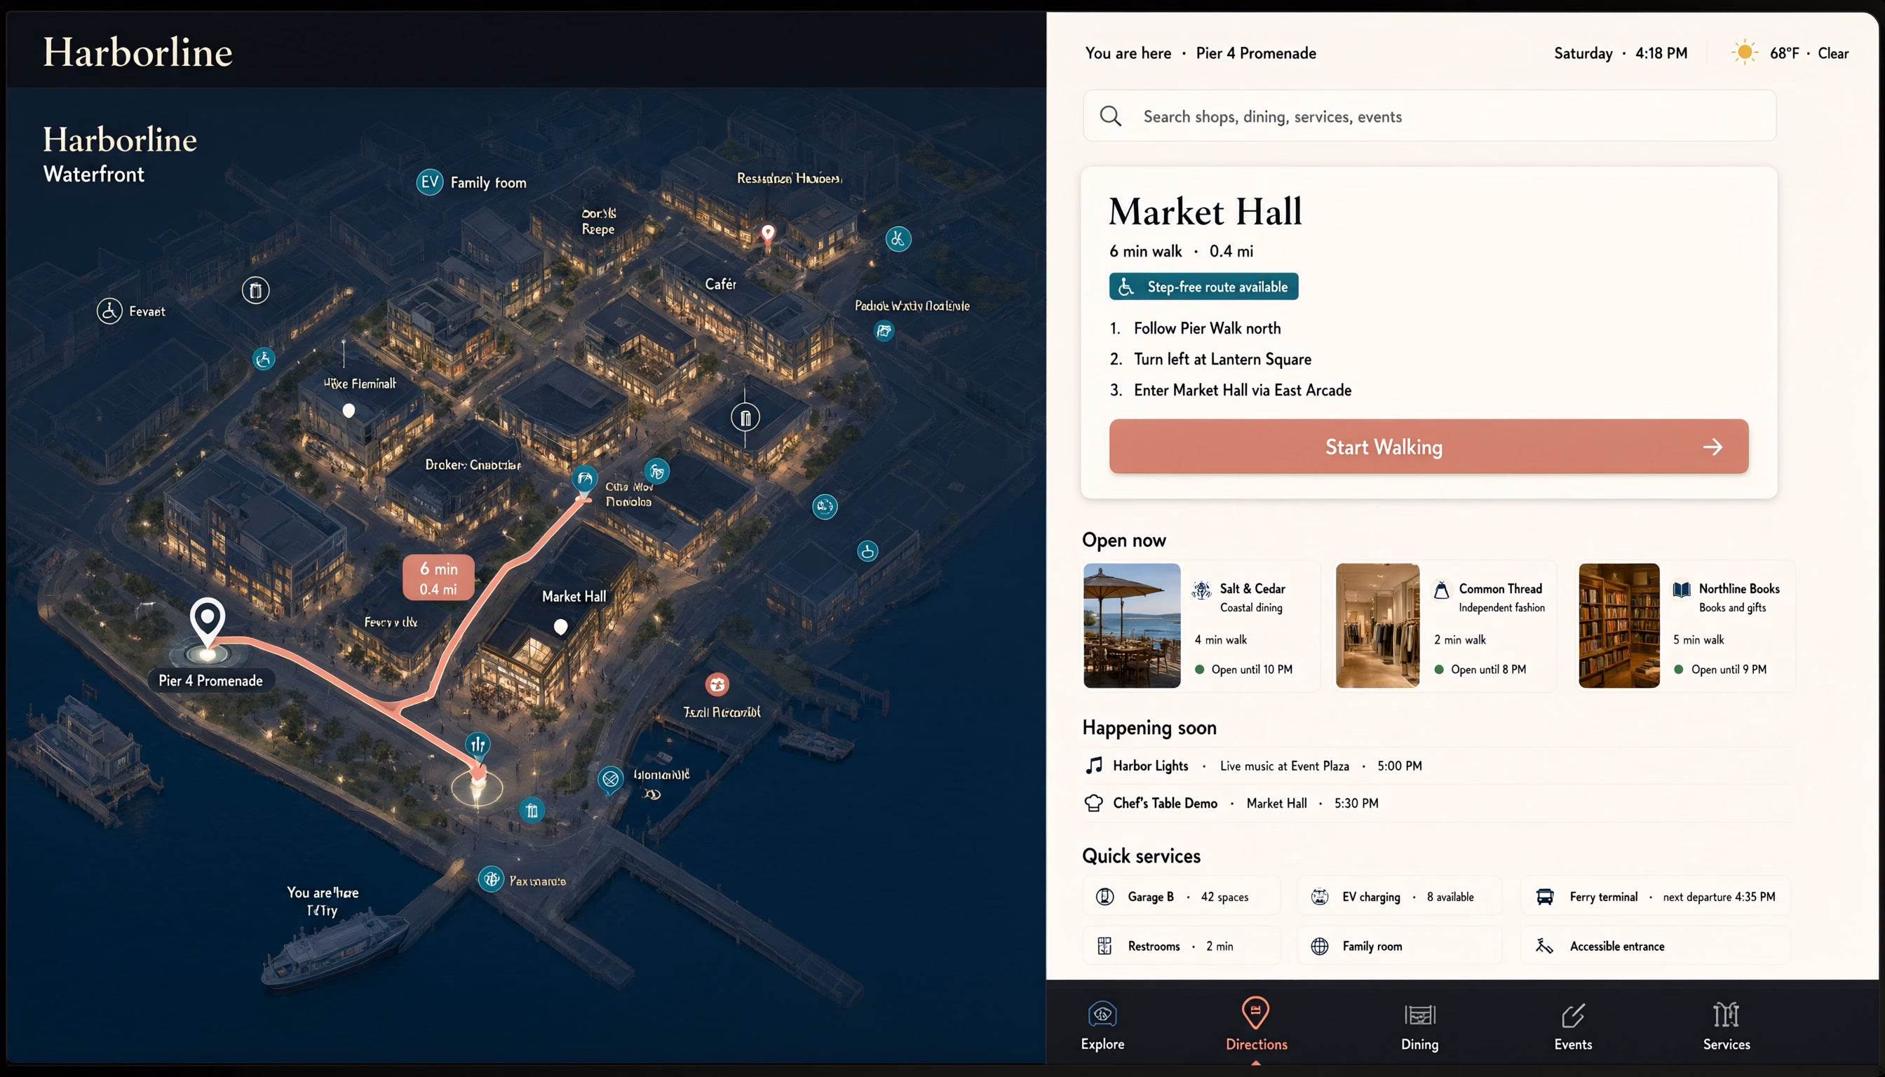Open the Common Thread photo thumbnail
Image resolution: width=1885 pixels, height=1077 pixels.
(x=1377, y=625)
